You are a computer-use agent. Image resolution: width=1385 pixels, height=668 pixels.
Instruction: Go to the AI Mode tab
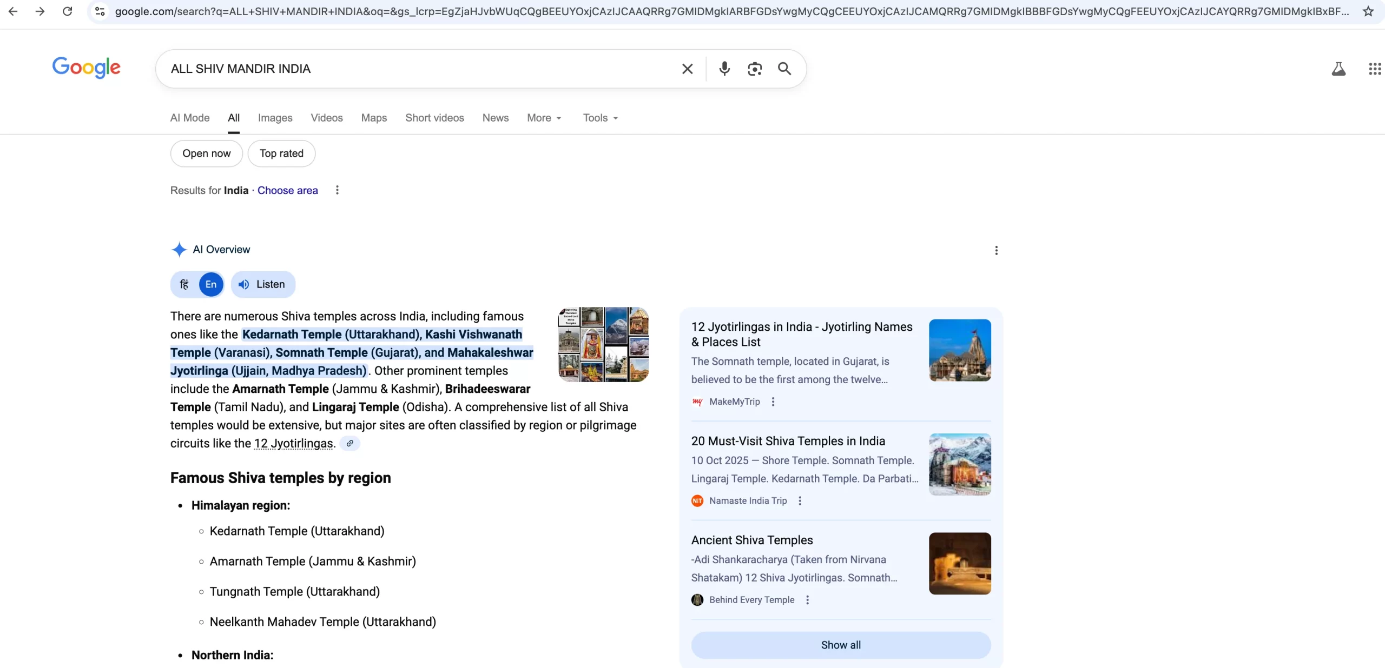(x=190, y=118)
